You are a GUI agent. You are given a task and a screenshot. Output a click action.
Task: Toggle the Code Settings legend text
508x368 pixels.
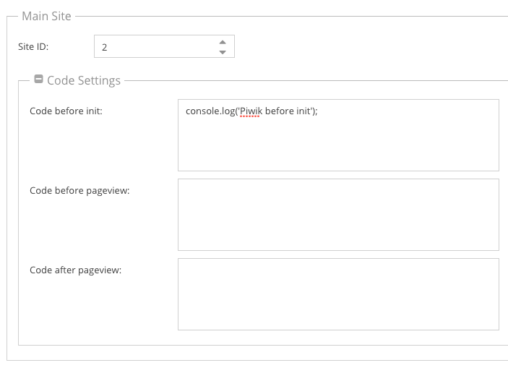[x=83, y=80]
